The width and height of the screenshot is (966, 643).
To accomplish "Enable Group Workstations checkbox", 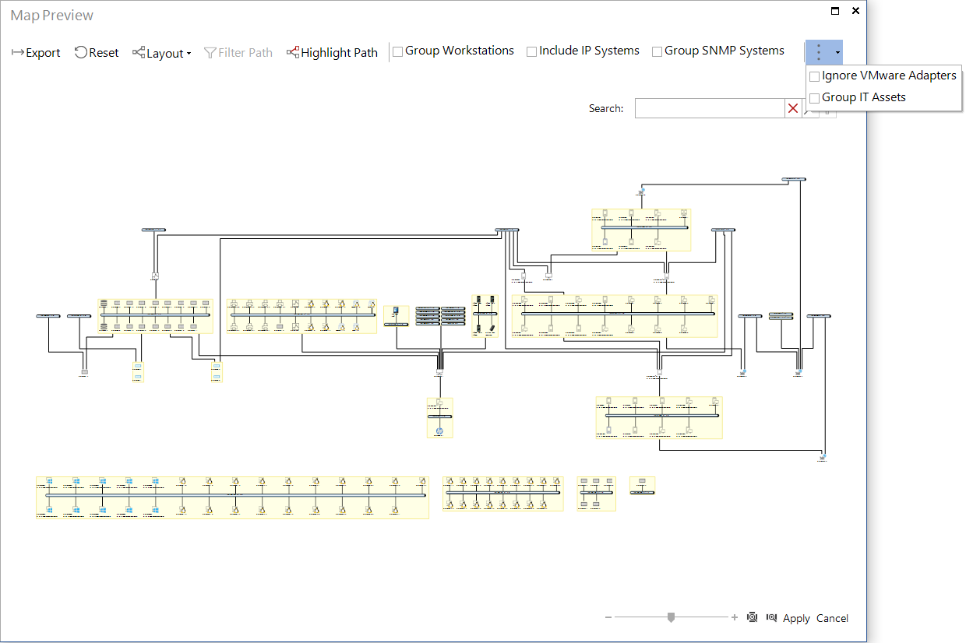I will pyautogui.click(x=398, y=51).
